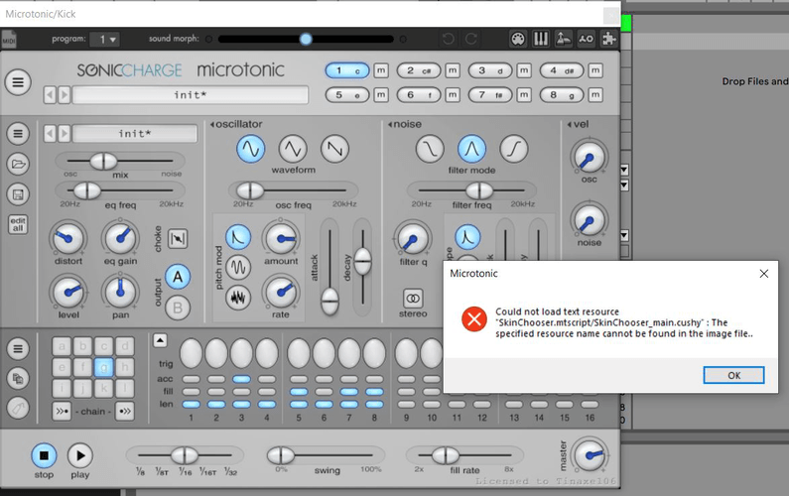The image size is (789, 496).
Task: Toggle accent for step 3
Action: point(241,379)
